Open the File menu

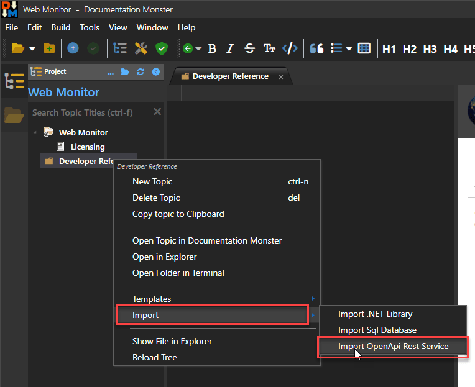pyautogui.click(x=12, y=27)
